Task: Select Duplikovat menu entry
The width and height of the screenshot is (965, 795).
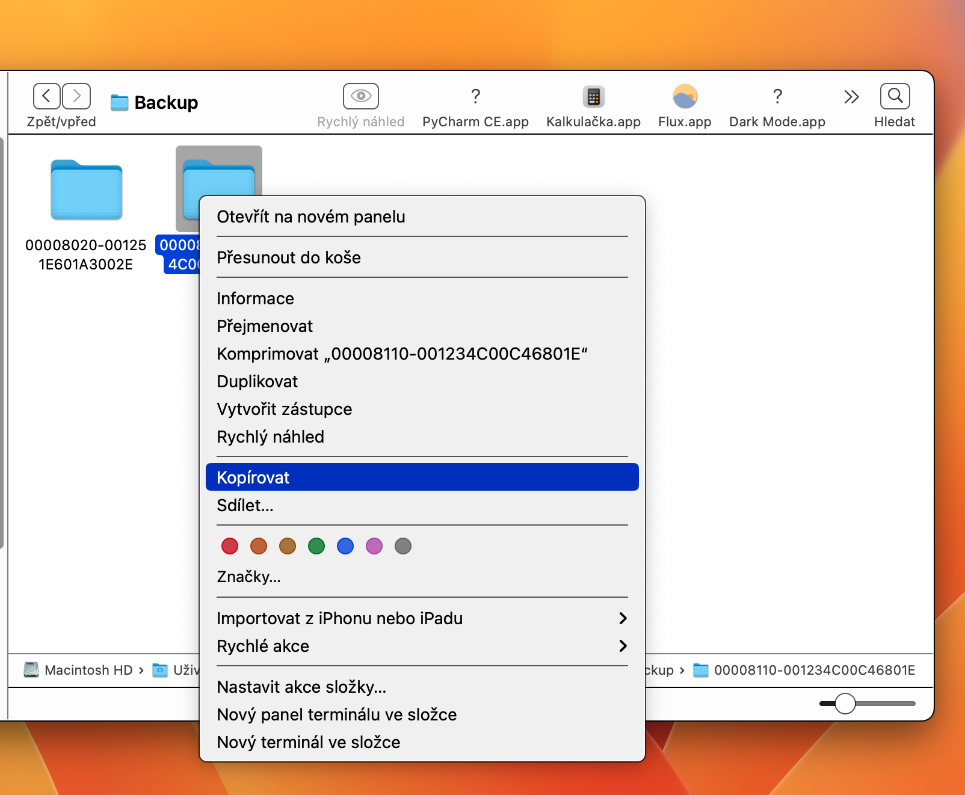Action: pos(422,381)
